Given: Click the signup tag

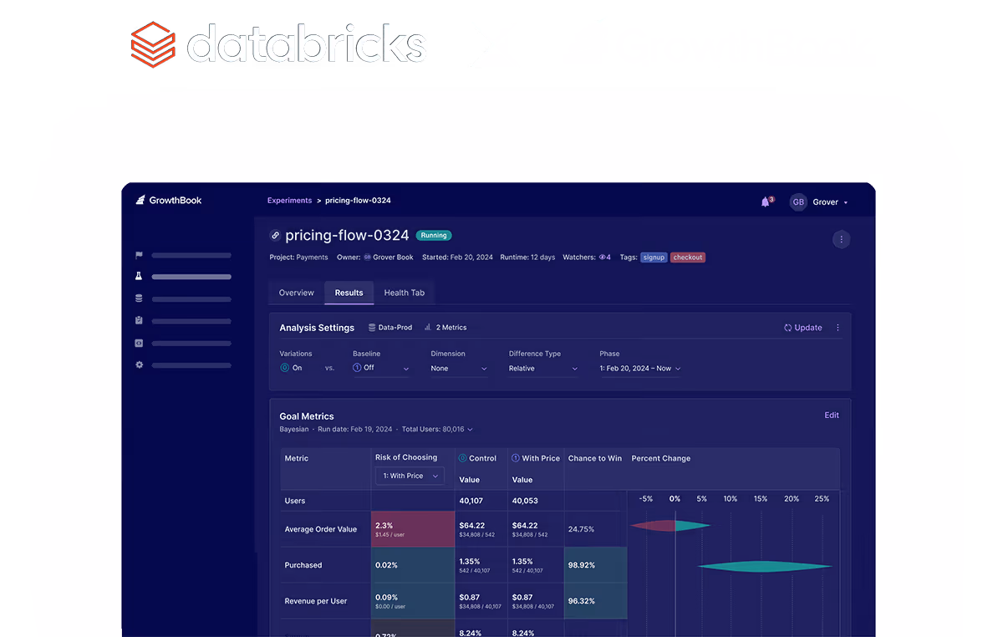Looking at the screenshot, I should tap(654, 257).
